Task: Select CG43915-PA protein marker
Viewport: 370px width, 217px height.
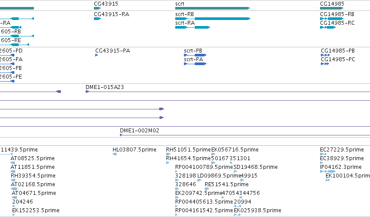Action: tap(97, 55)
